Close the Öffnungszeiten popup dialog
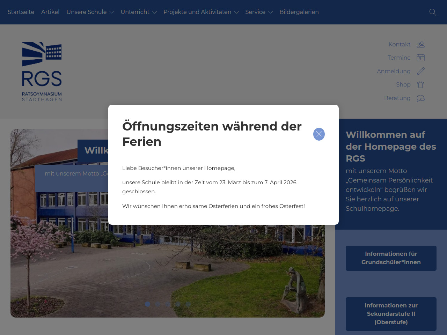This screenshot has width=447, height=335. 319,134
